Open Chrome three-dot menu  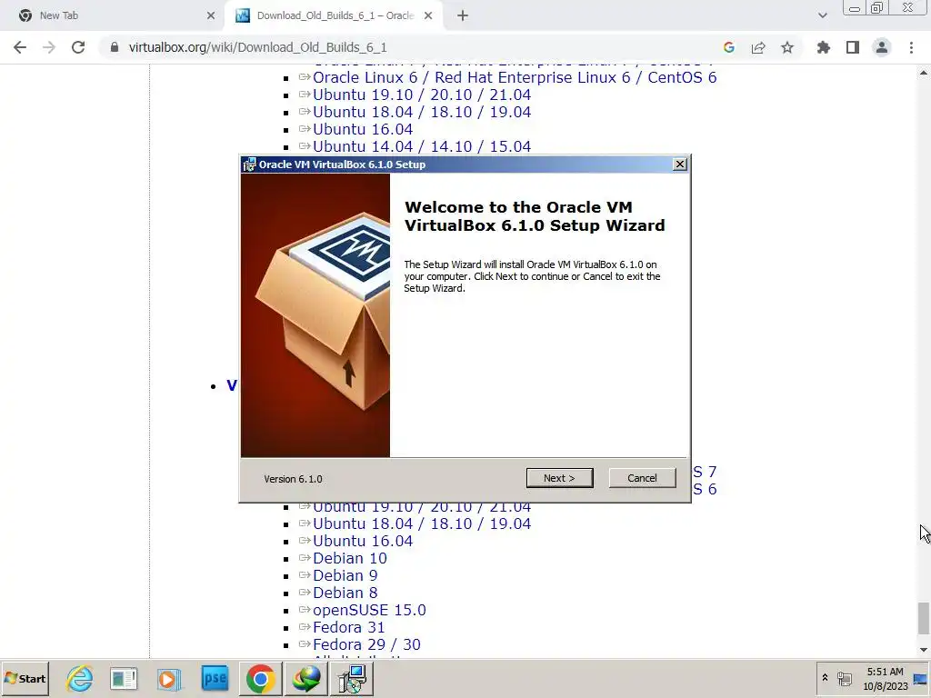pos(911,47)
